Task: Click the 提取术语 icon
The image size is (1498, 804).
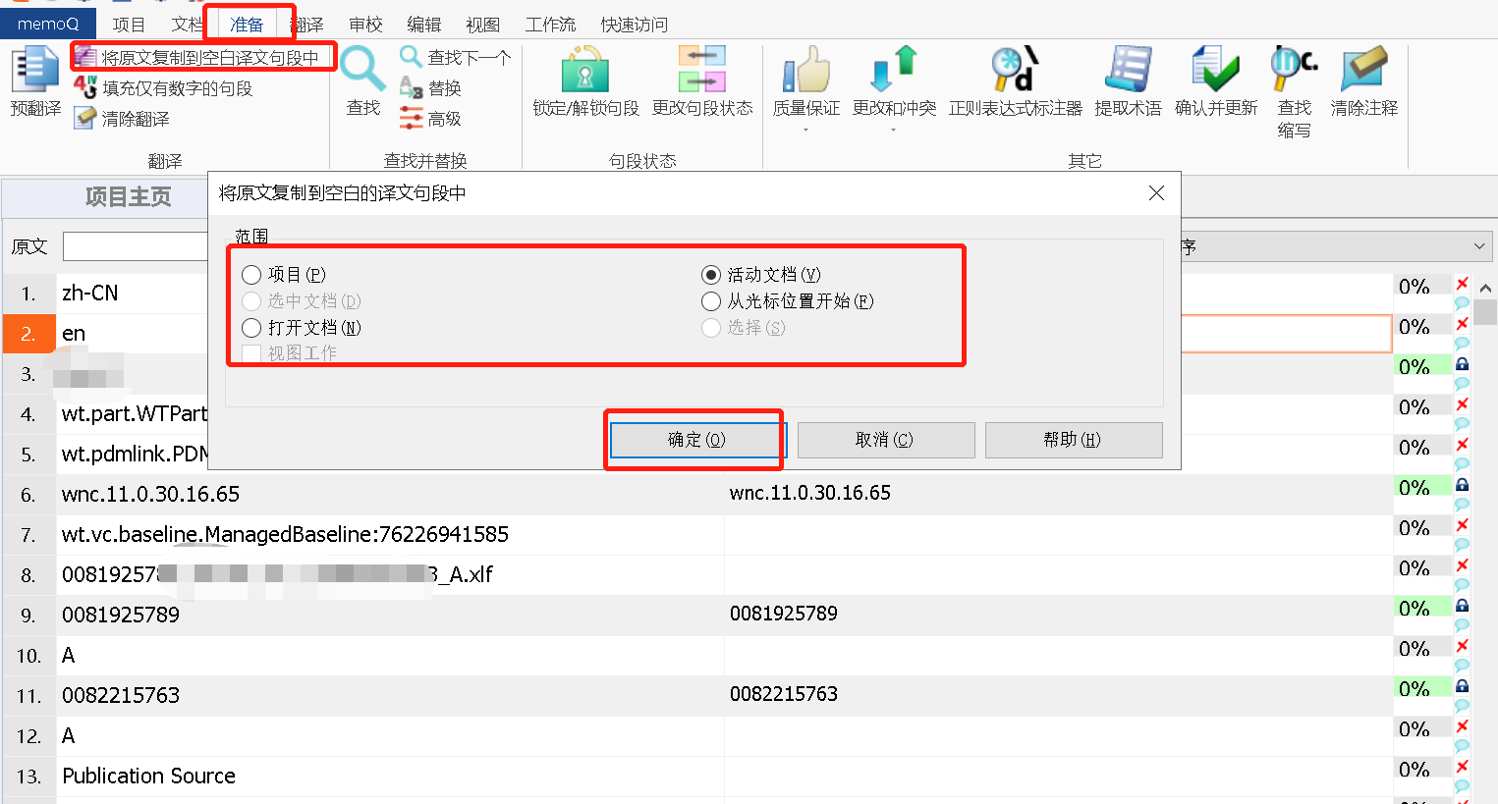Action: tap(1128, 71)
